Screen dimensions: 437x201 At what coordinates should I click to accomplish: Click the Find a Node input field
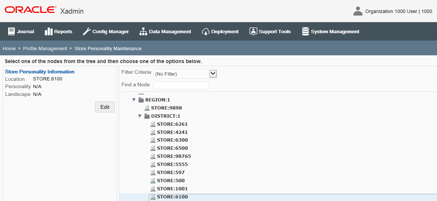click(x=181, y=85)
